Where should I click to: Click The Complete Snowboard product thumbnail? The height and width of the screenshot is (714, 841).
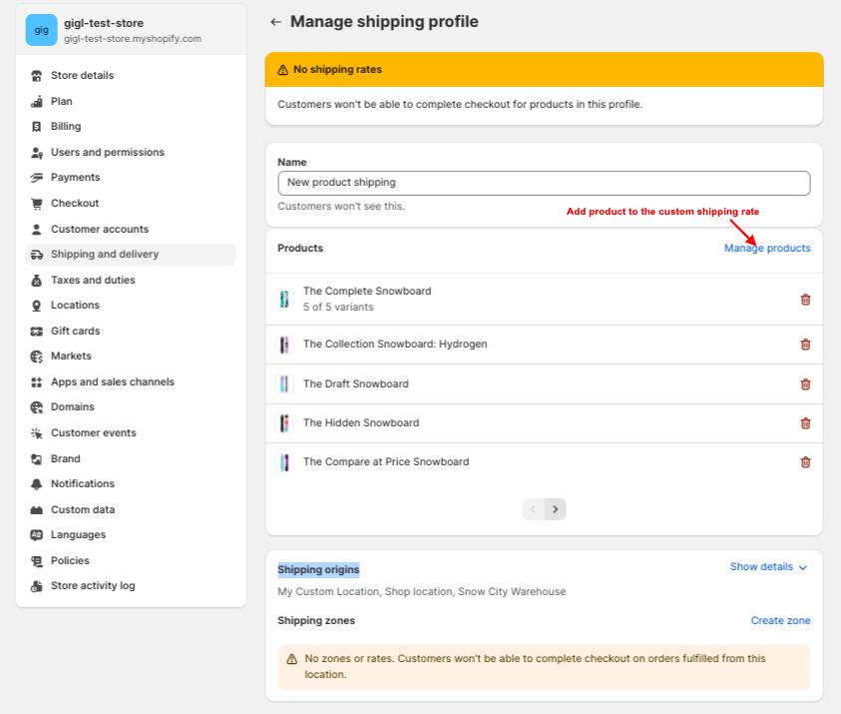pyautogui.click(x=284, y=299)
